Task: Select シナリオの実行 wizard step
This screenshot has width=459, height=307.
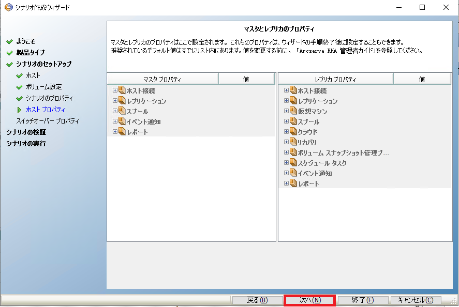Action: pos(26,144)
